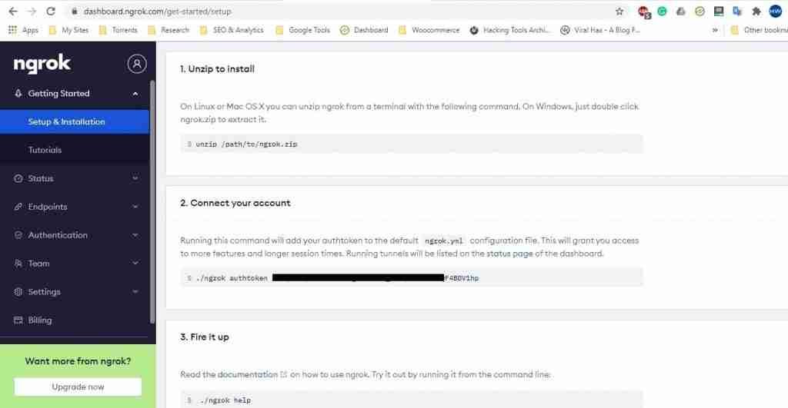This screenshot has height=408, width=788.
Task: Open the Dashboard bookmark
Action: tap(364, 30)
